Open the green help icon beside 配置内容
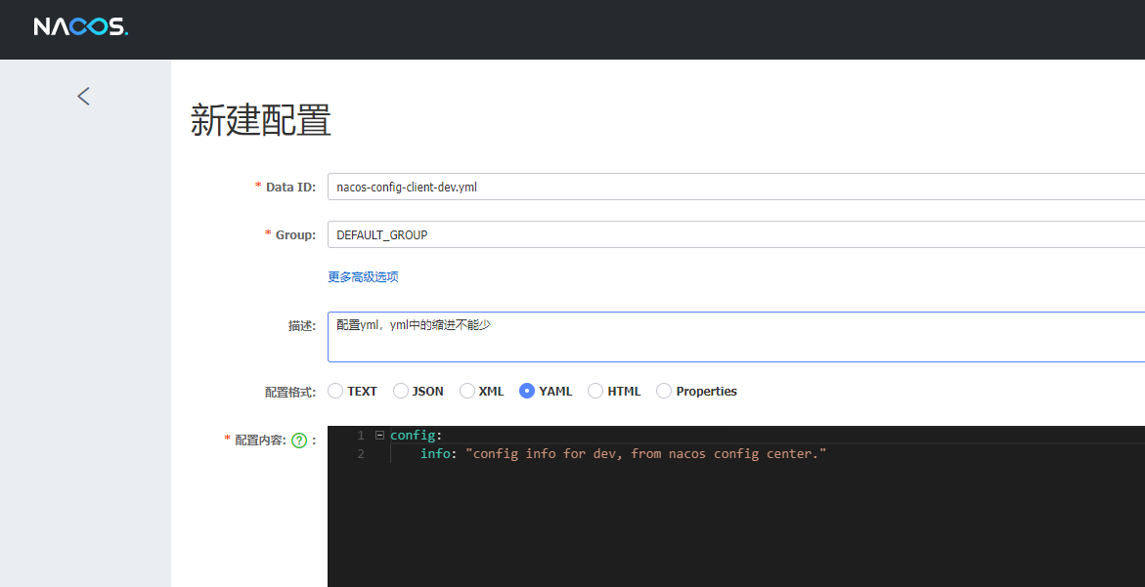 (298, 440)
